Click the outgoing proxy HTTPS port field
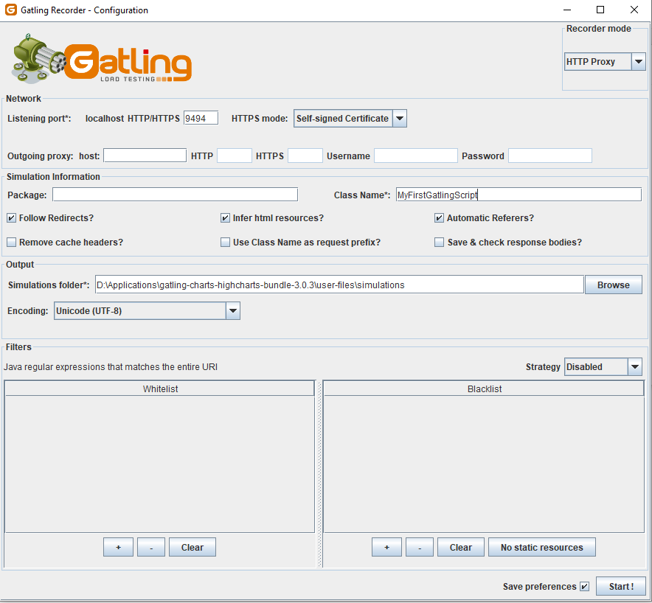This screenshot has height=603, width=652. point(305,156)
